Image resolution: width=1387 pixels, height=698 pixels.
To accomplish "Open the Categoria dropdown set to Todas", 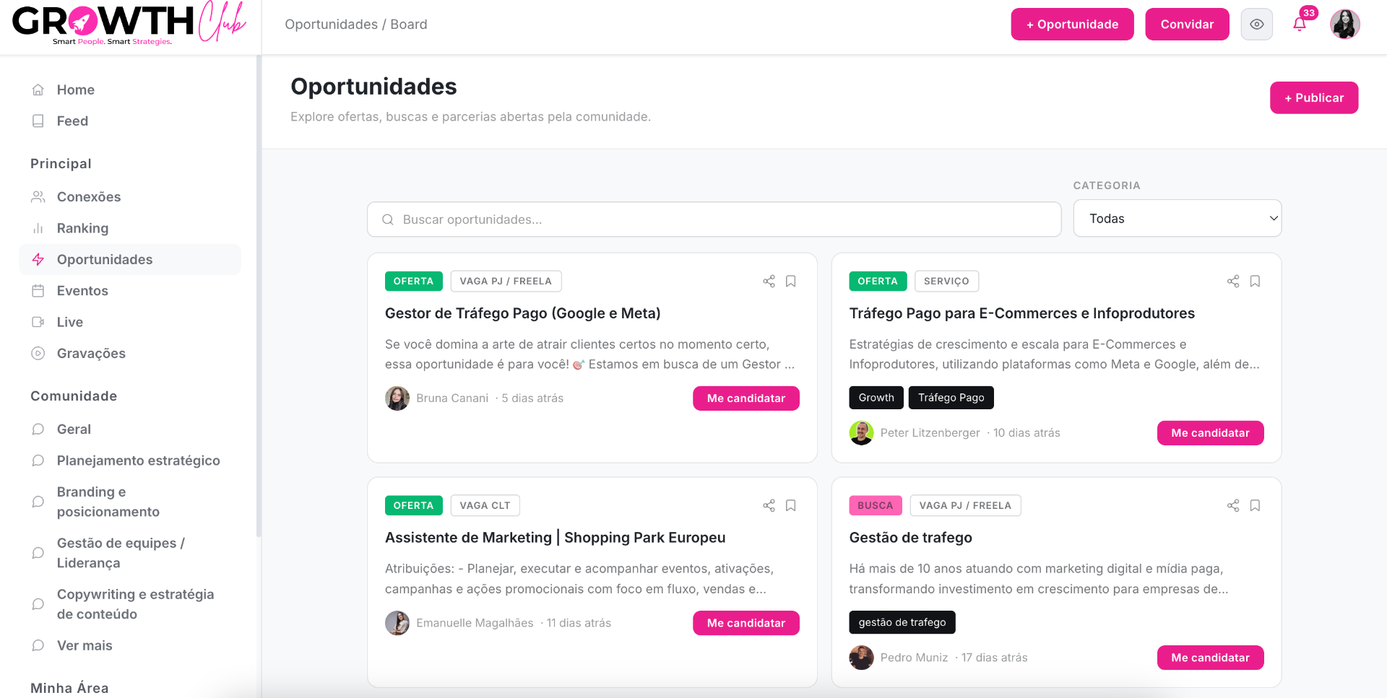I will pyautogui.click(x=1178, y=218).
